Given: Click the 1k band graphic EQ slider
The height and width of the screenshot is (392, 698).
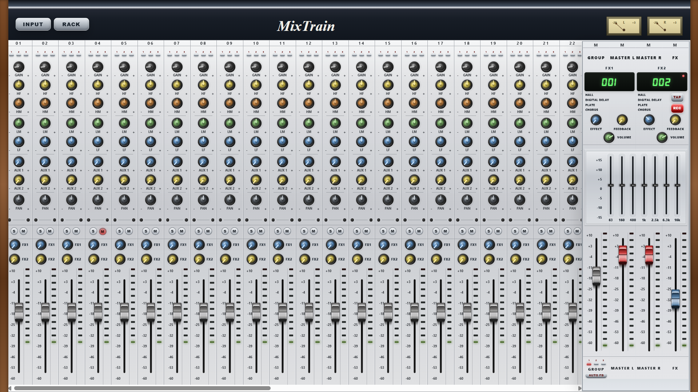Looking at the screenshot, I should click(x=645, y=186).
